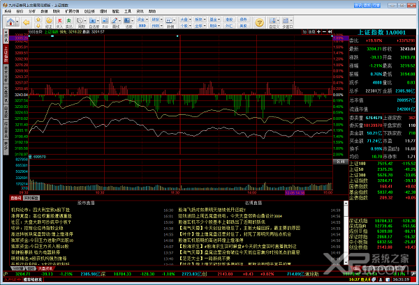Click the 债券 toolbar button

click(x=243, y=20)
